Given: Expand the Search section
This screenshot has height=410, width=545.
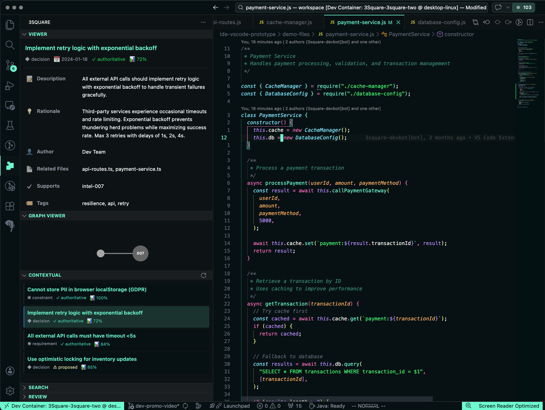Looking at the screenshot, I should pos(38,387).
